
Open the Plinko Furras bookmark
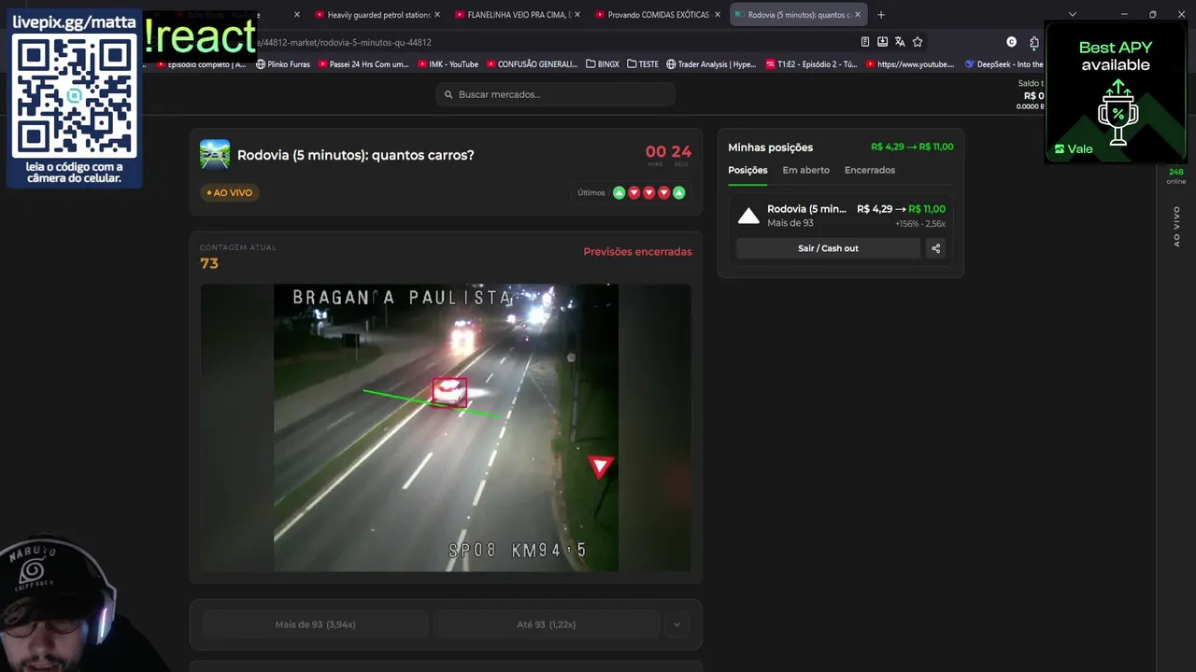click(283, 64)
